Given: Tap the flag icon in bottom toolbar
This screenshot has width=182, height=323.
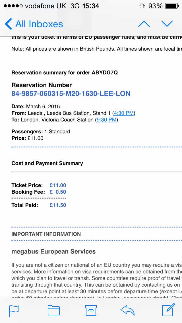Looking at the screenshot, I should point(14,311).
